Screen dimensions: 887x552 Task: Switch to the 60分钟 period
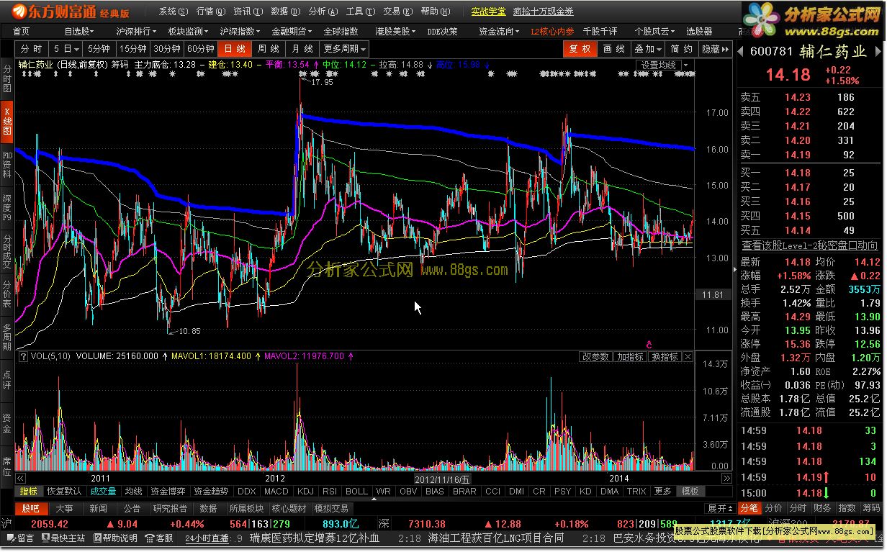201,49
